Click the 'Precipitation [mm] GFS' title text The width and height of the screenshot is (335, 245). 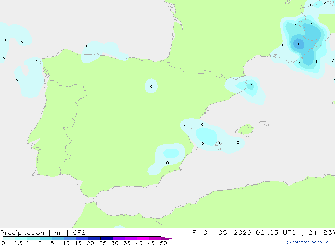(x=43, y=233)
